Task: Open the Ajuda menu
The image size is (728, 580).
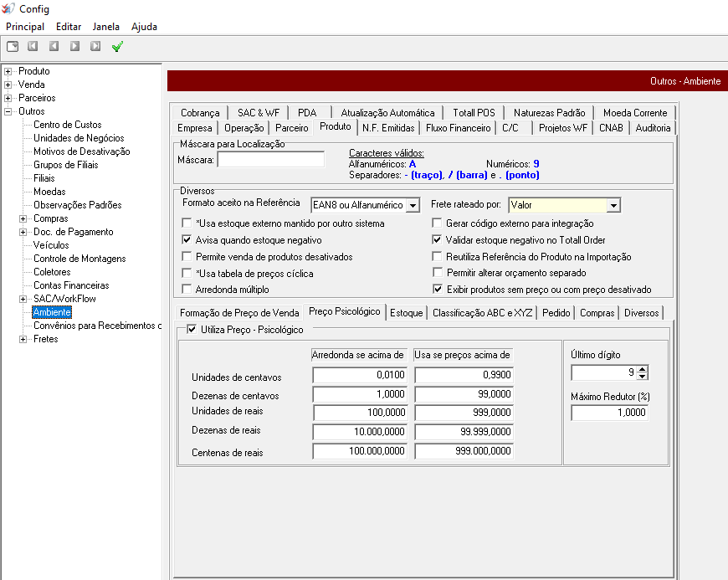Action: pyautogui.click(x=144, y=27)
